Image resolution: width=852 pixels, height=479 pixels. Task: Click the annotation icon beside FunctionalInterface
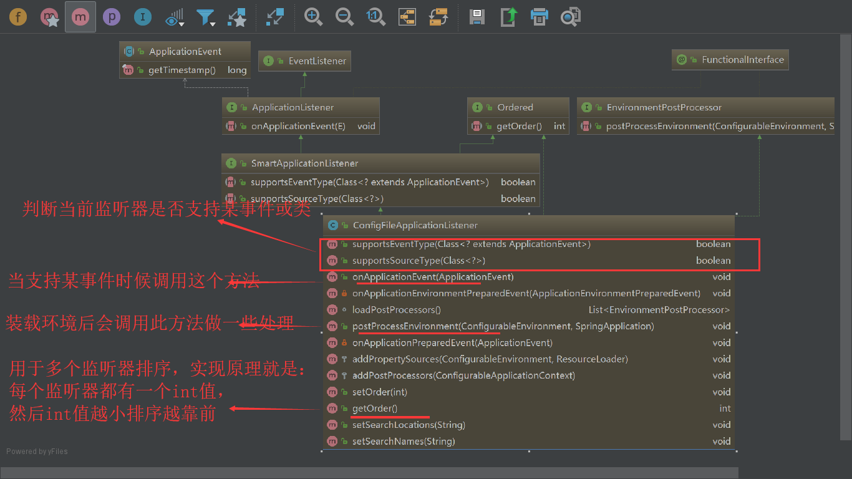[x=682, y=59]
